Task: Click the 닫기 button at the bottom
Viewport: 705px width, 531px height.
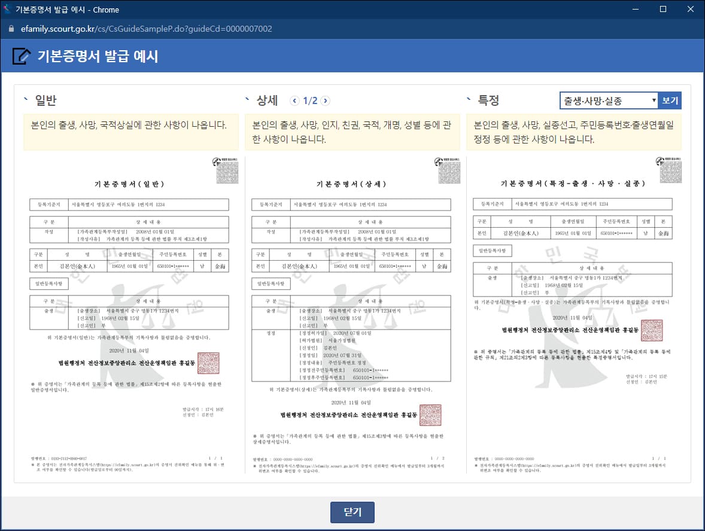Action: [352, 512]
